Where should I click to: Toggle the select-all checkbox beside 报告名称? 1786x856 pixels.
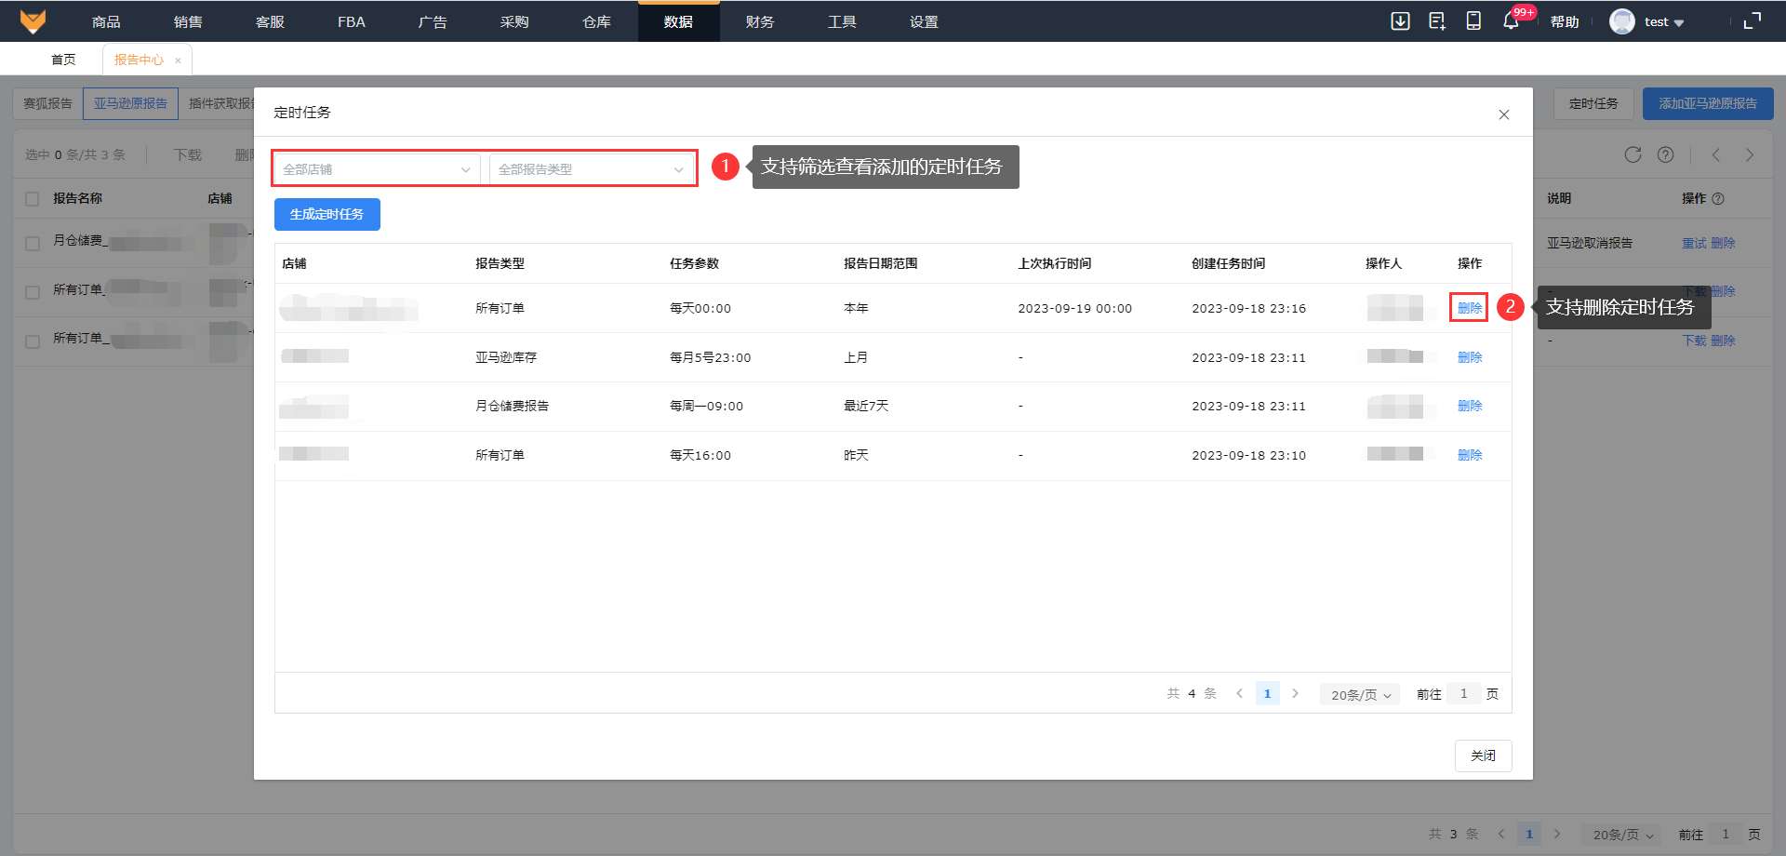(33, 199)
